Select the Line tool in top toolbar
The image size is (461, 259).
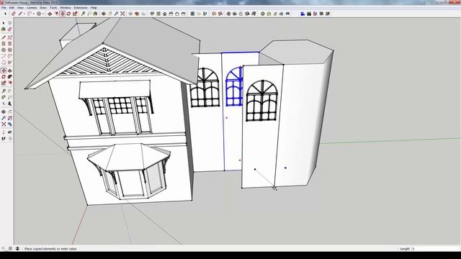tap(20, 14)
